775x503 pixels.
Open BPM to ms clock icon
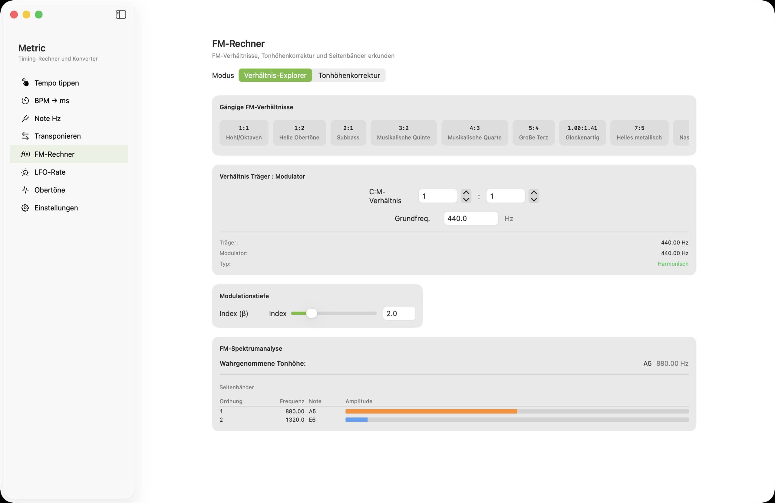coord(25,100)
